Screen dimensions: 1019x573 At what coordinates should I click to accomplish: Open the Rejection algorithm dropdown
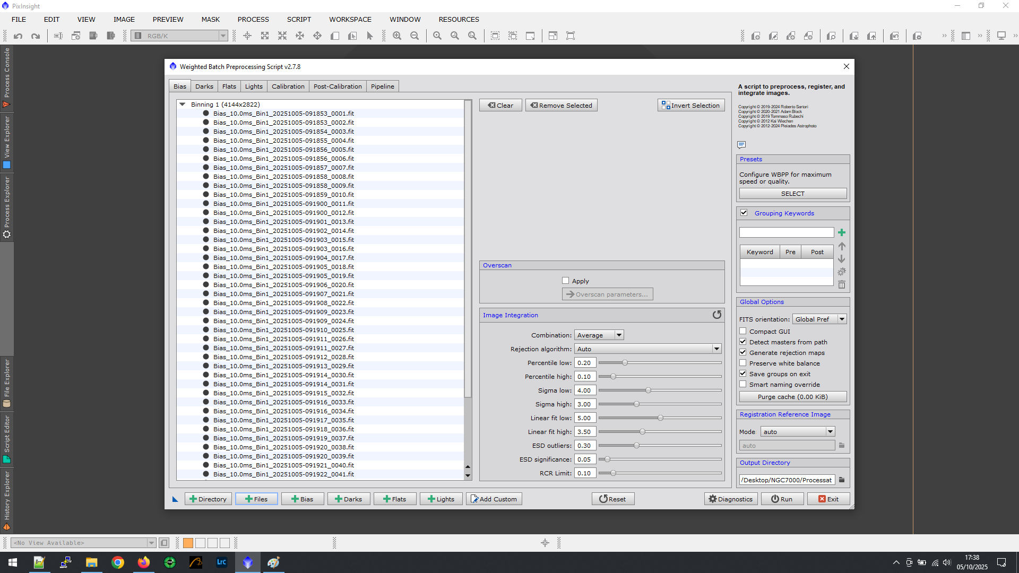coord(647,349)
